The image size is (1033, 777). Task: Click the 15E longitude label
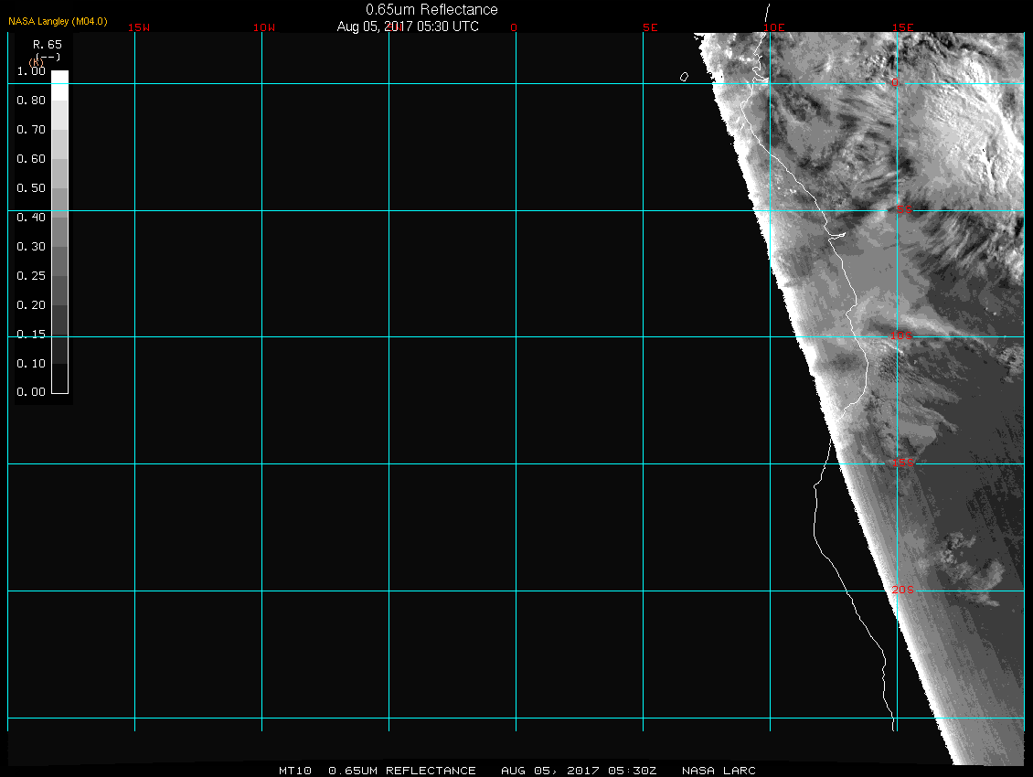902,27
